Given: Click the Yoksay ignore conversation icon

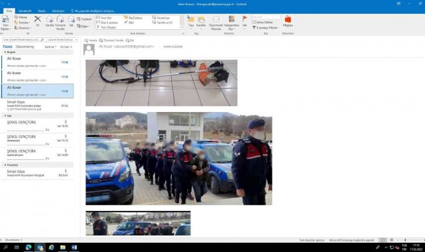Looking at the screenshot, I should coord(21,17).
